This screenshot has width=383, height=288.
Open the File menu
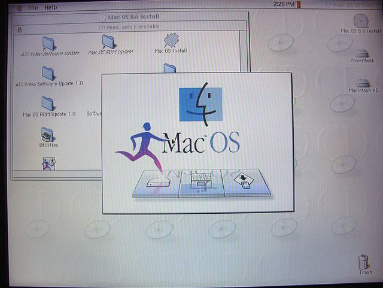(x=33, y=7)
